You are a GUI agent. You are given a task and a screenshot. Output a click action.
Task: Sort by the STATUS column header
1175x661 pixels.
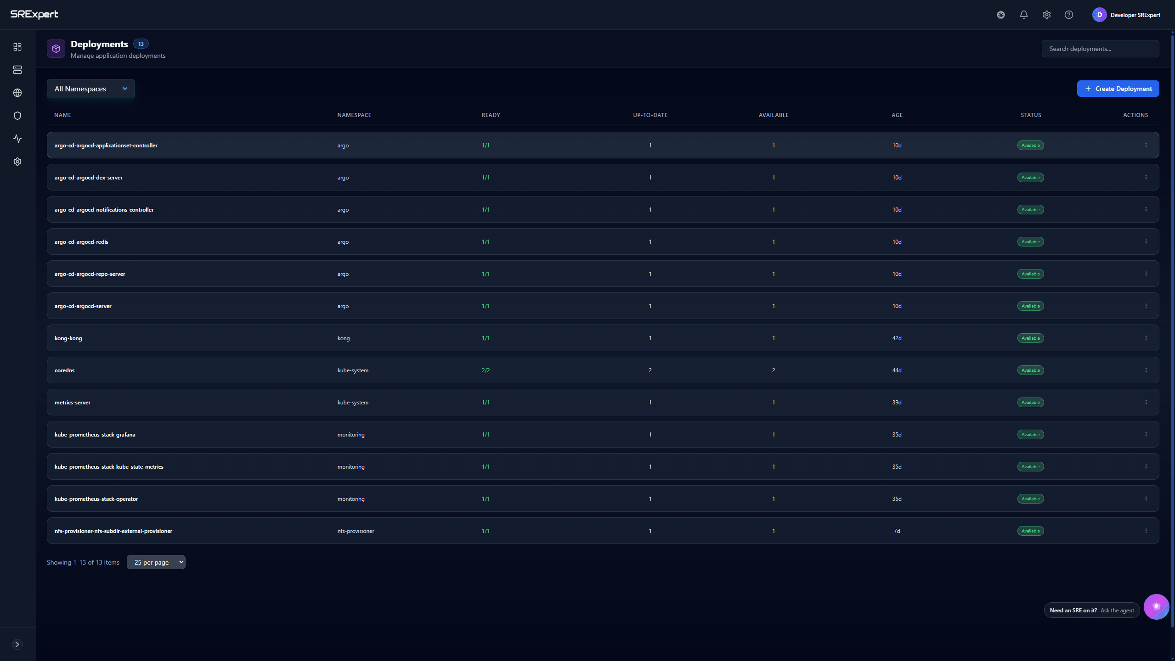[1031, 115]
